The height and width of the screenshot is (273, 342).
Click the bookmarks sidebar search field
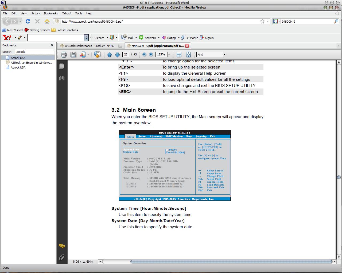pos(34,52)
